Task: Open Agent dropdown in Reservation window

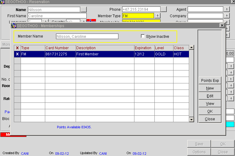Action: click(x=227, y=9)
